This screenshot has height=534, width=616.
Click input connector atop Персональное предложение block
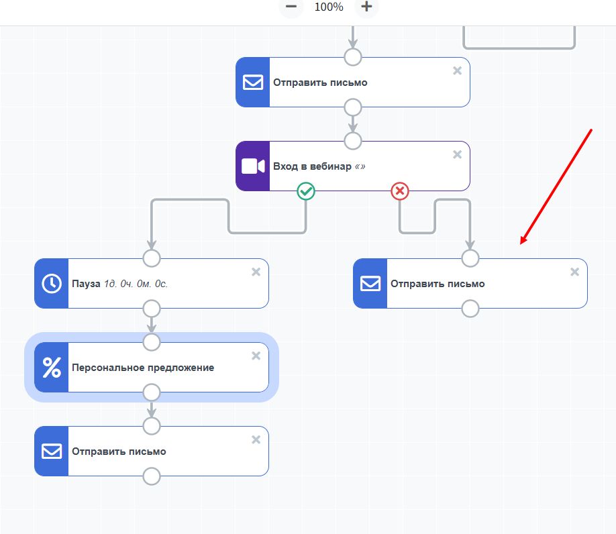(x=152, y=342)
